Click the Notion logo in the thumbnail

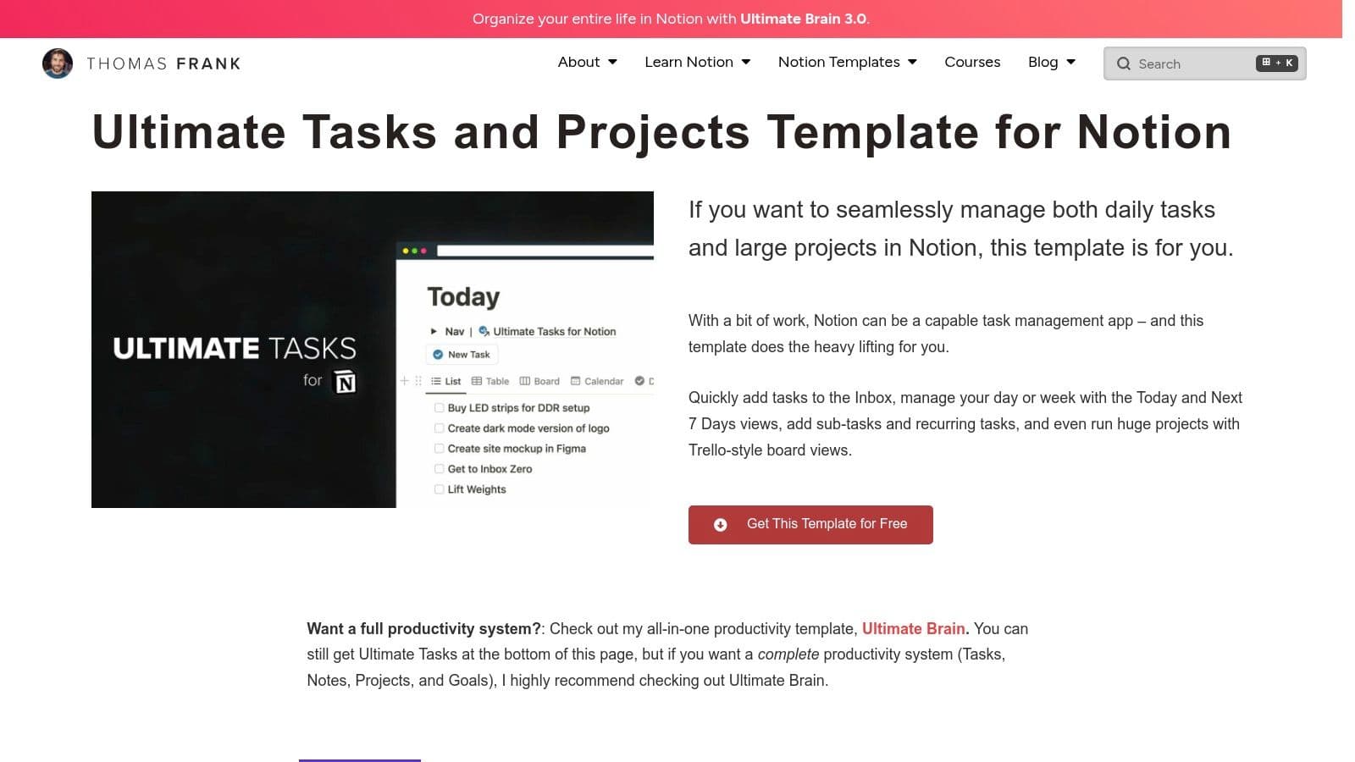point(345,383)
